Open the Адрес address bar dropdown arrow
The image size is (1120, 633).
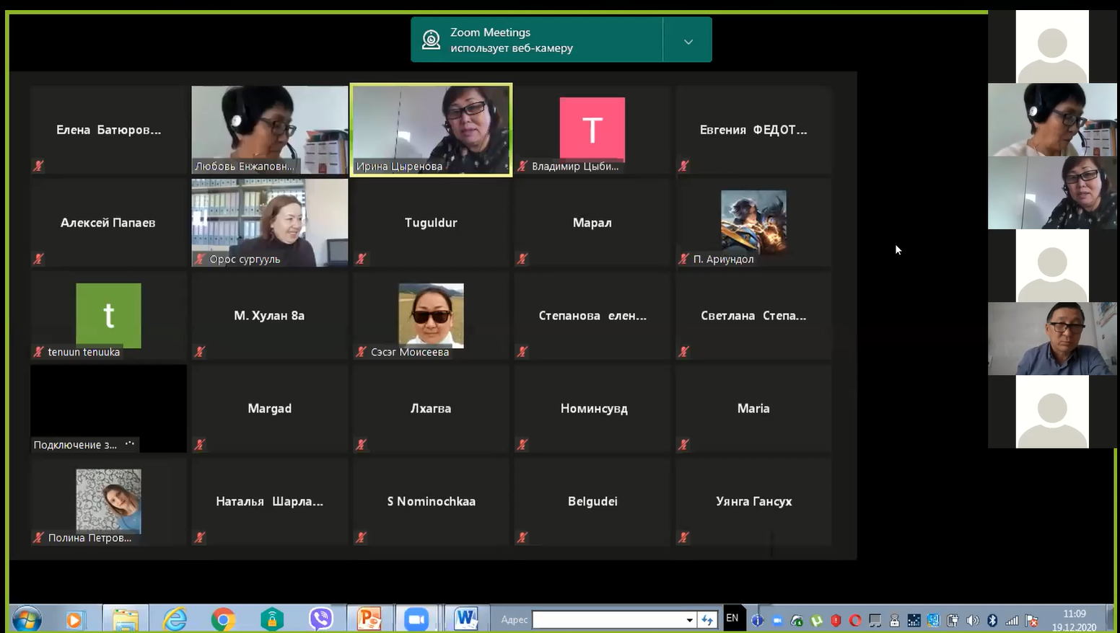tap(690, 620)
